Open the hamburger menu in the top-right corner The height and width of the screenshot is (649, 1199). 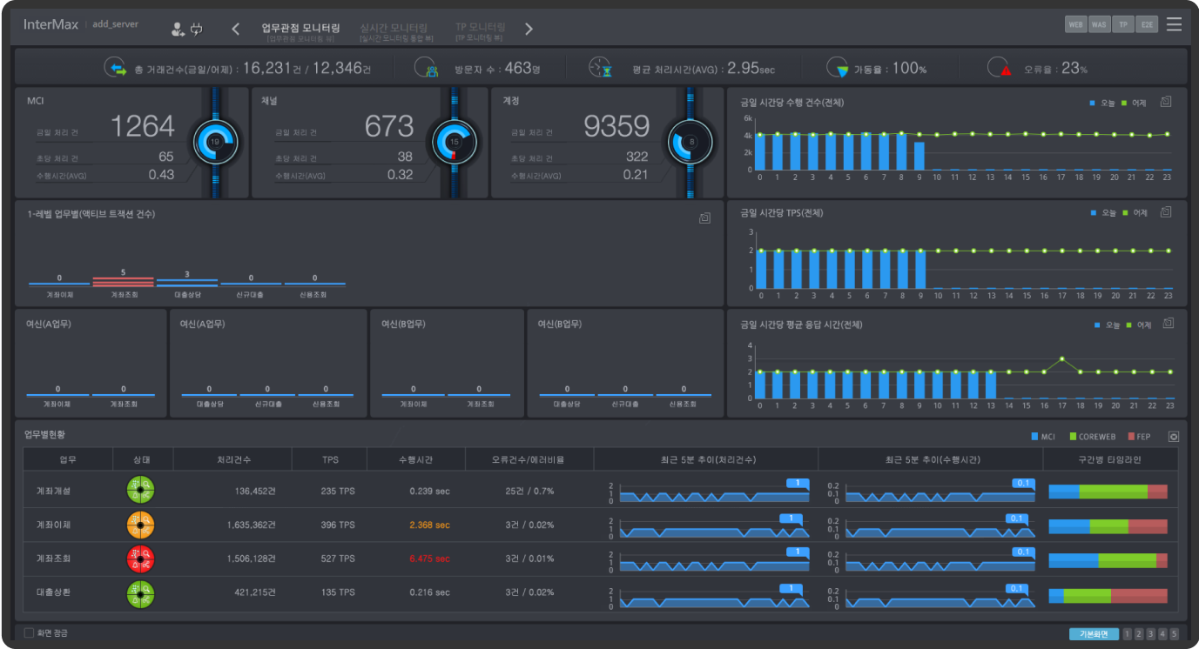[1174, 24]
